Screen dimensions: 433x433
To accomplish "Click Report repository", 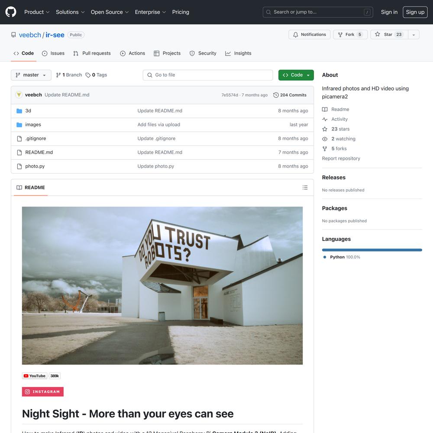I will [341, 158].
